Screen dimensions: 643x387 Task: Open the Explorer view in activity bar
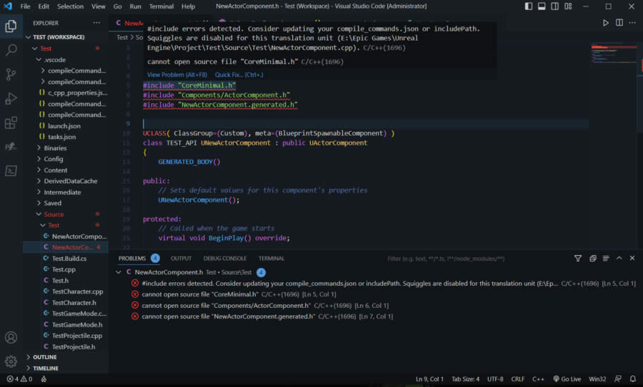11,26
